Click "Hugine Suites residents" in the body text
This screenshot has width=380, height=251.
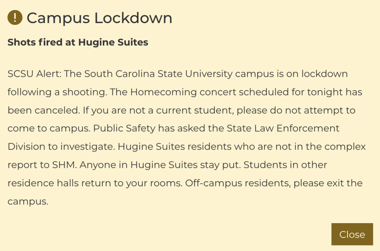click(174, 146)
